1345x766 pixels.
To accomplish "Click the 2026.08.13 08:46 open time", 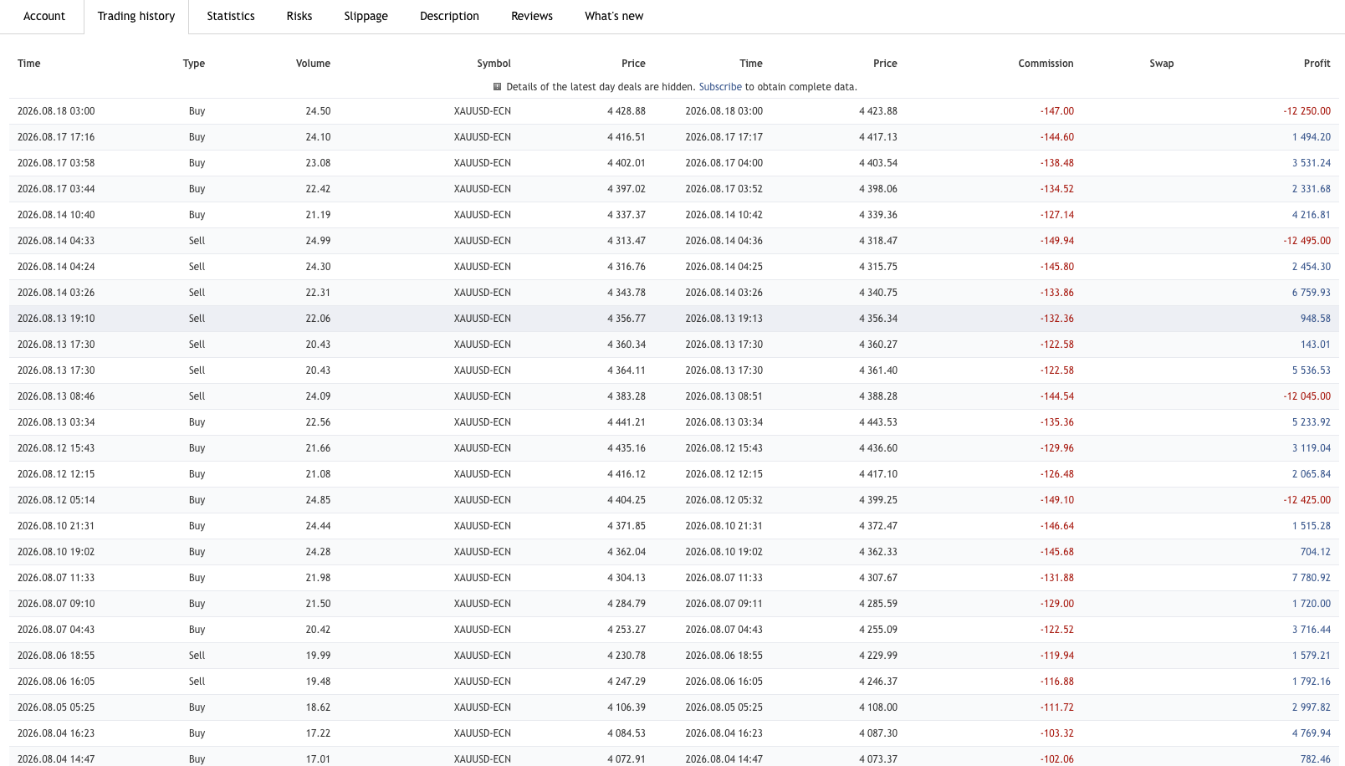I will (x=56, y=396).
